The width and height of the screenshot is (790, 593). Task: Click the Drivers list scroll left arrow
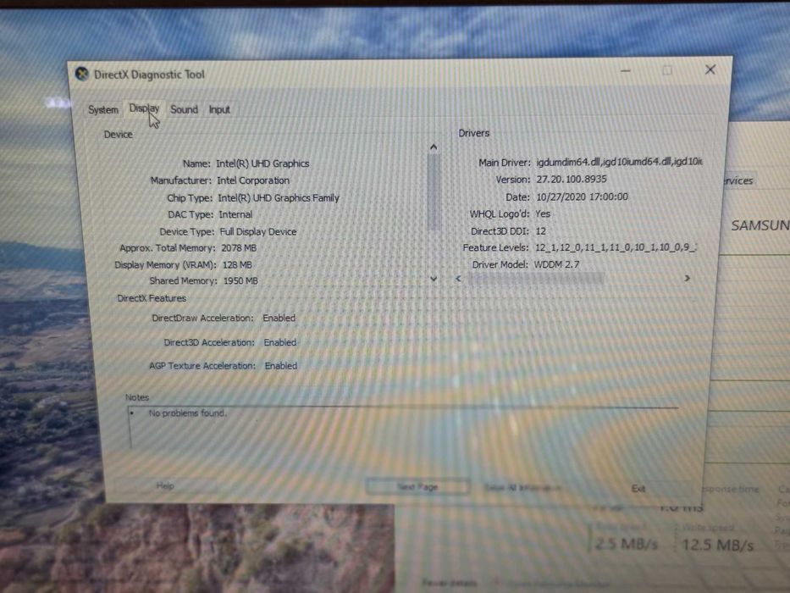pyautogui.click(x=458, y=279)
